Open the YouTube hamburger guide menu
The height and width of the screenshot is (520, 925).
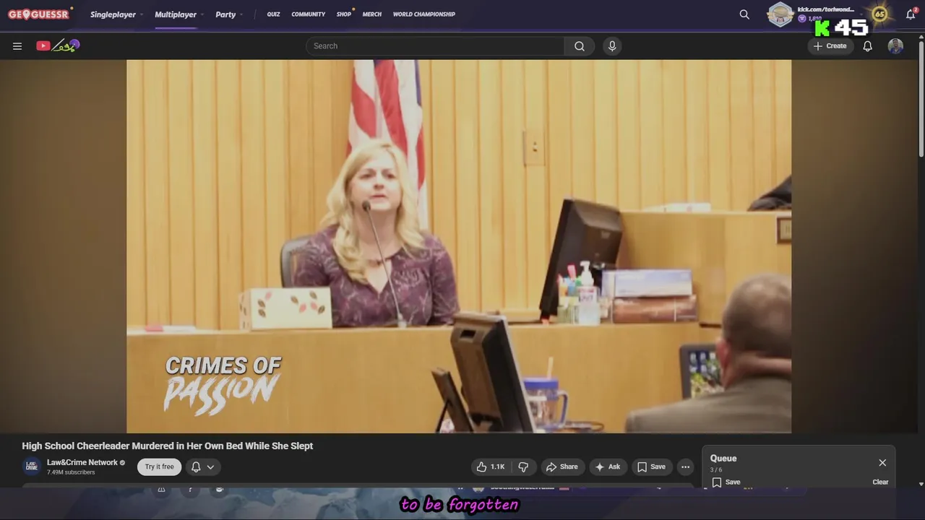(17, 46)
